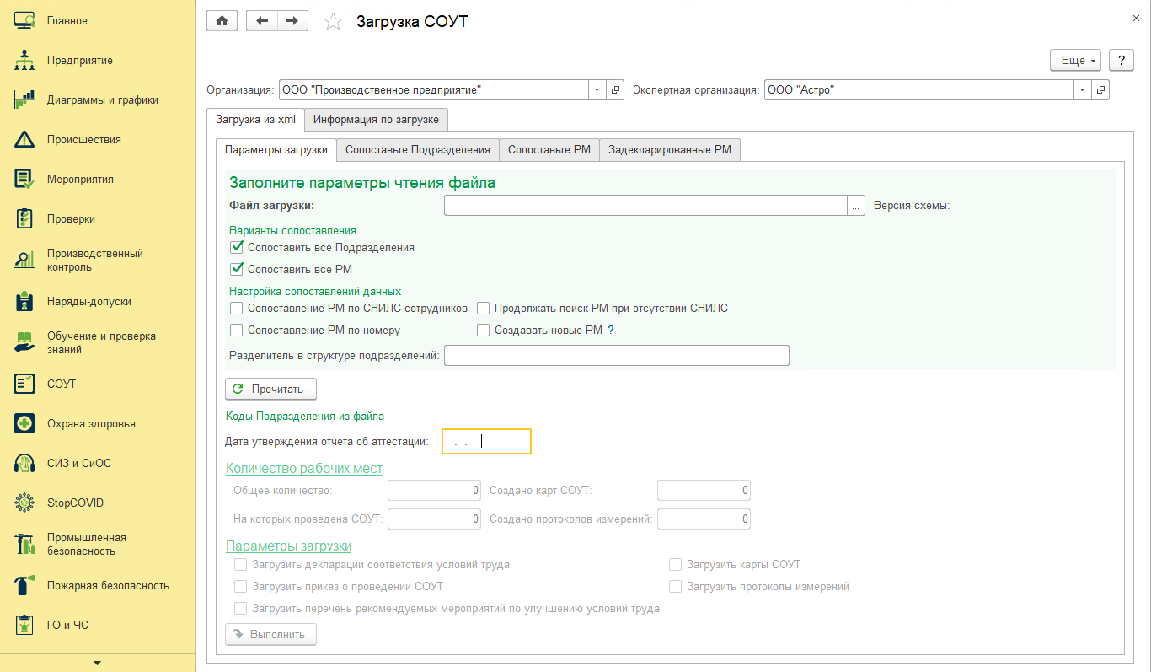
Task: Open Коды Подразделения из файла link
Action: point(305,417)
